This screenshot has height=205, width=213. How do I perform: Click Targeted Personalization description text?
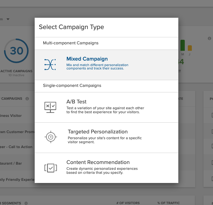[x=105, y=140]
